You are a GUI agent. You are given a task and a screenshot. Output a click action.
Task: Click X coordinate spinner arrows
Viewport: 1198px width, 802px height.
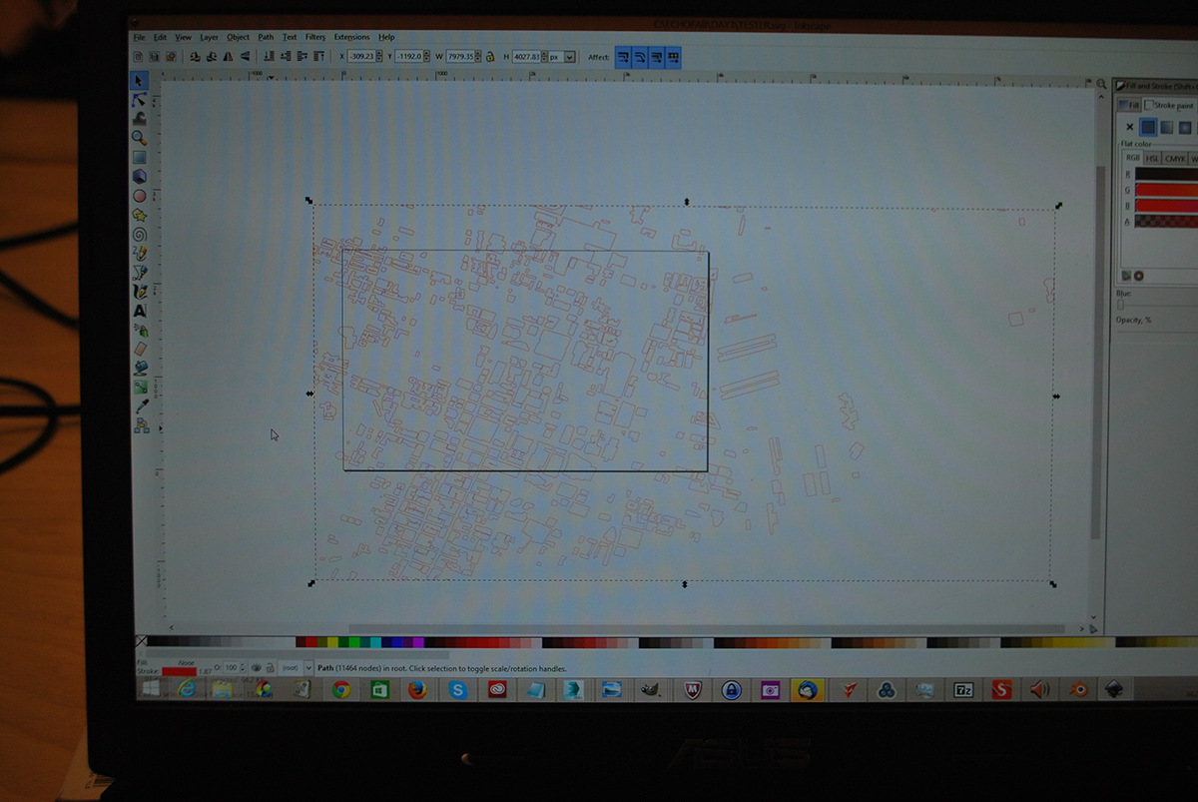pos(378,57)
